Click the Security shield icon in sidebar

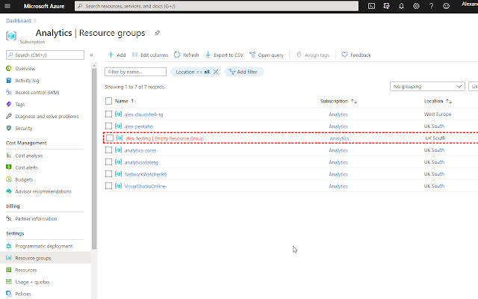9,128
